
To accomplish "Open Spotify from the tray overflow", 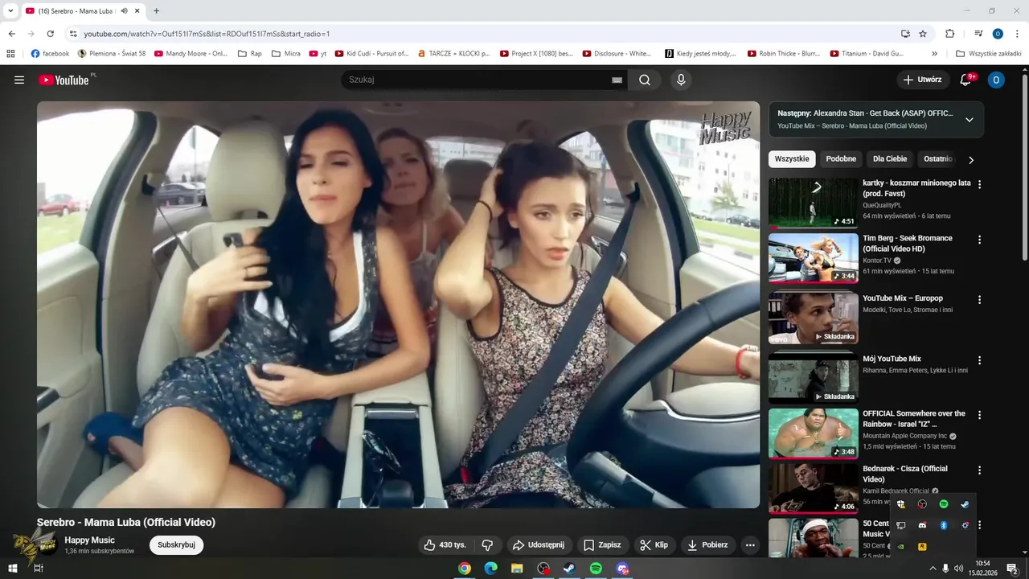I will (944, 504).
